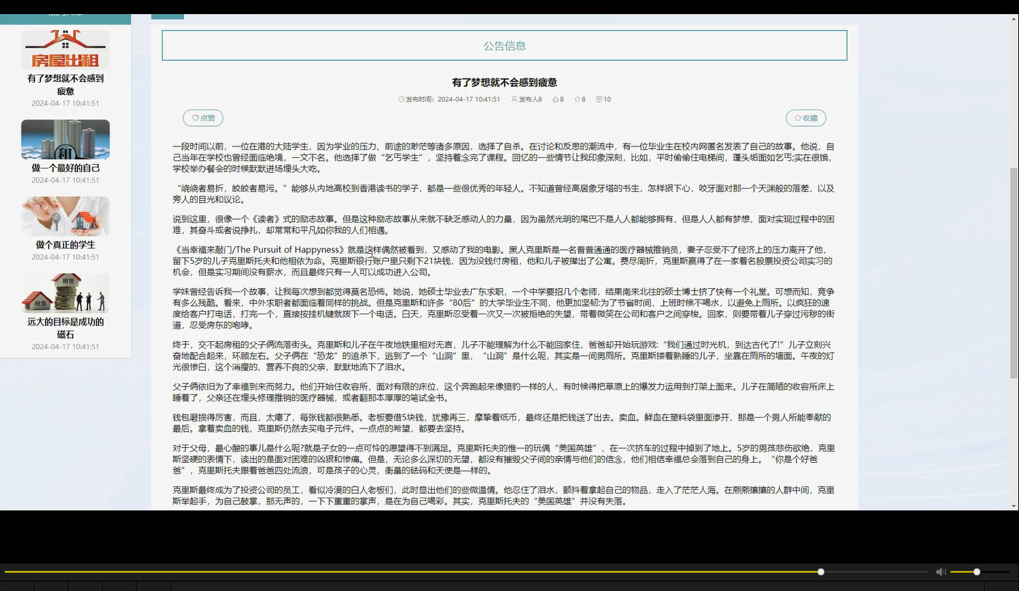Click the 做个真正的学生 article thumbnail
The image size is (1019, 591).
tap(65, 216)
